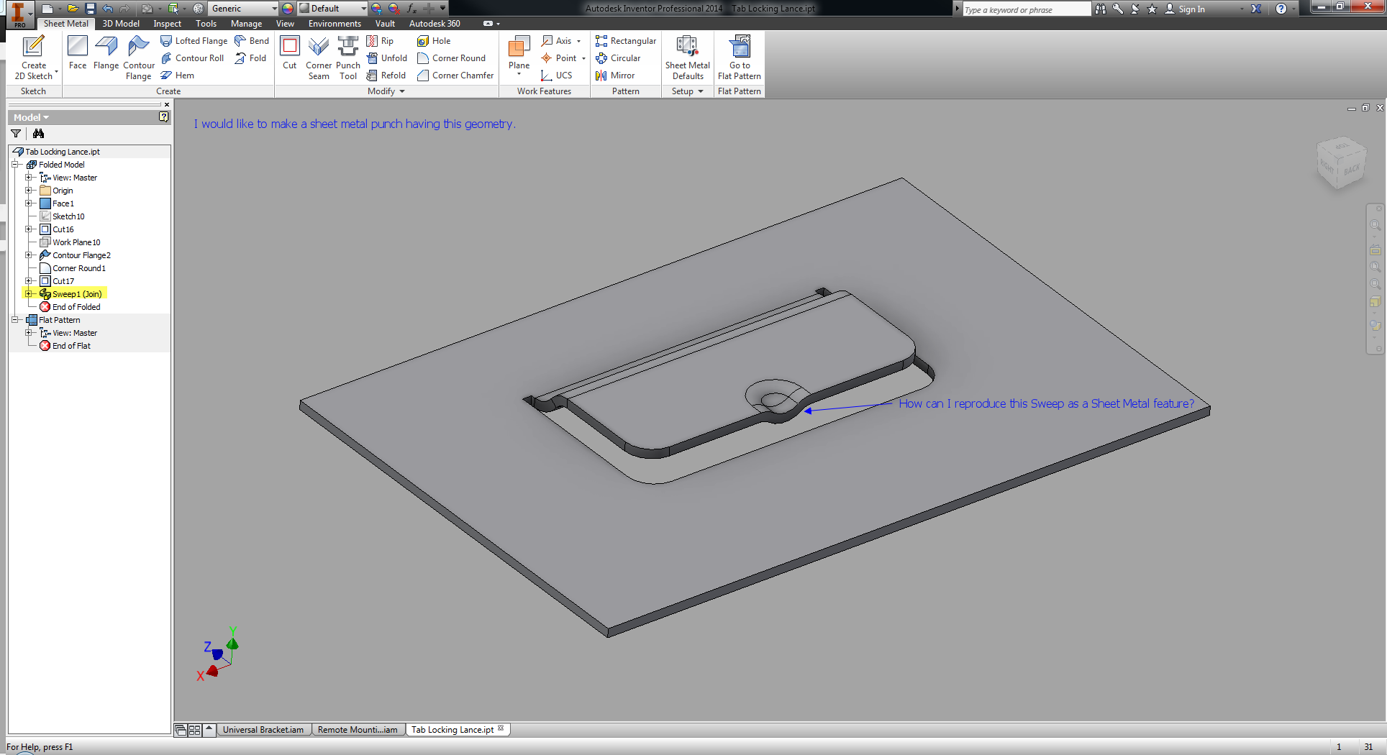
Task: Click the browser filter icon
Action: tap(16, 134)
